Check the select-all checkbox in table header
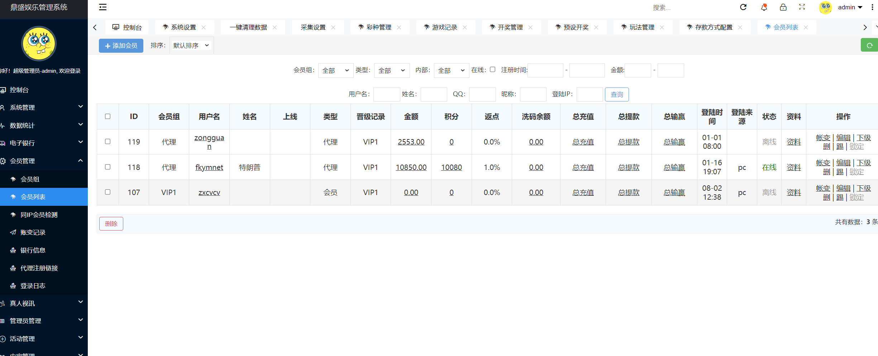Image resolution: width=878 pixels, height=356 pixels. tap(108, 117)
